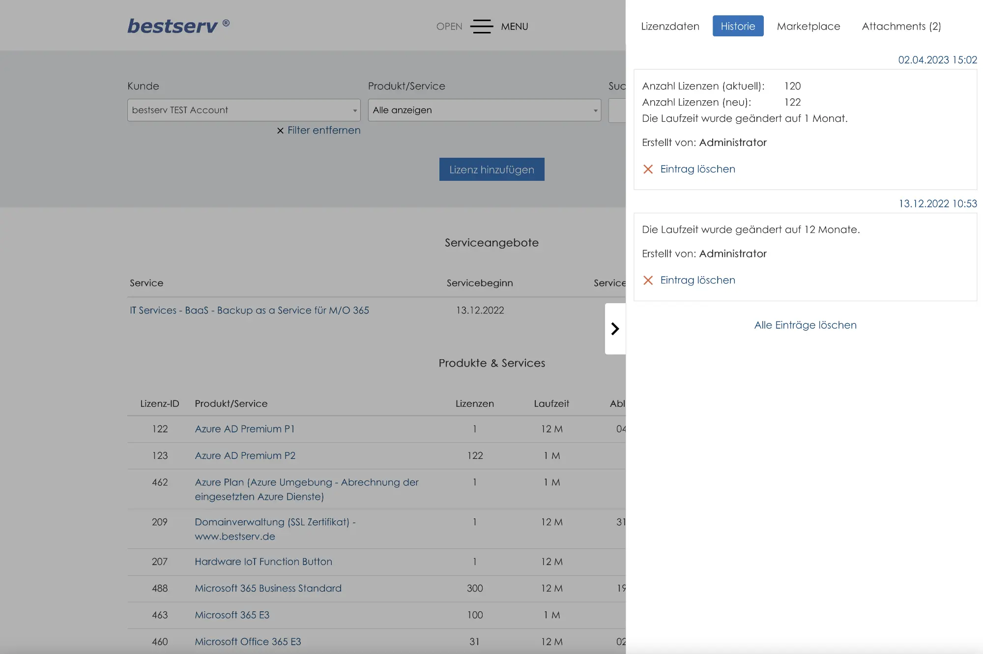Open Microsoft 365 Business Standard license

(268, 588)
